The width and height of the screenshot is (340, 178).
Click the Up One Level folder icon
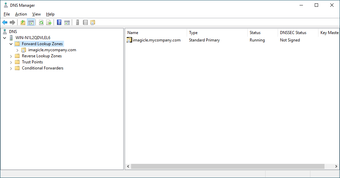[23, 23]
